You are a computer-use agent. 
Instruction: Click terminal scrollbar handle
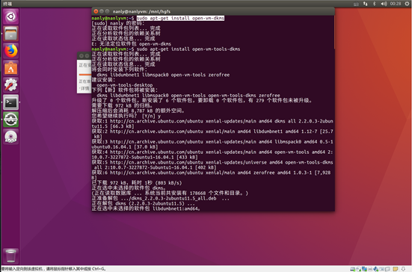click(334, 32)
